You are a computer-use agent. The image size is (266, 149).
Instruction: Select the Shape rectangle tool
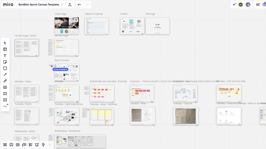coord(5,68)
